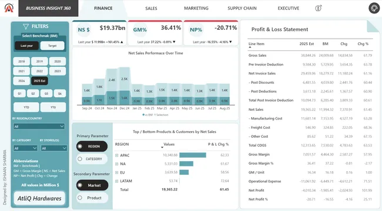The image size is (382, 211).
Task: Switch benchmark to Target
Action: [x=52, y=46]
